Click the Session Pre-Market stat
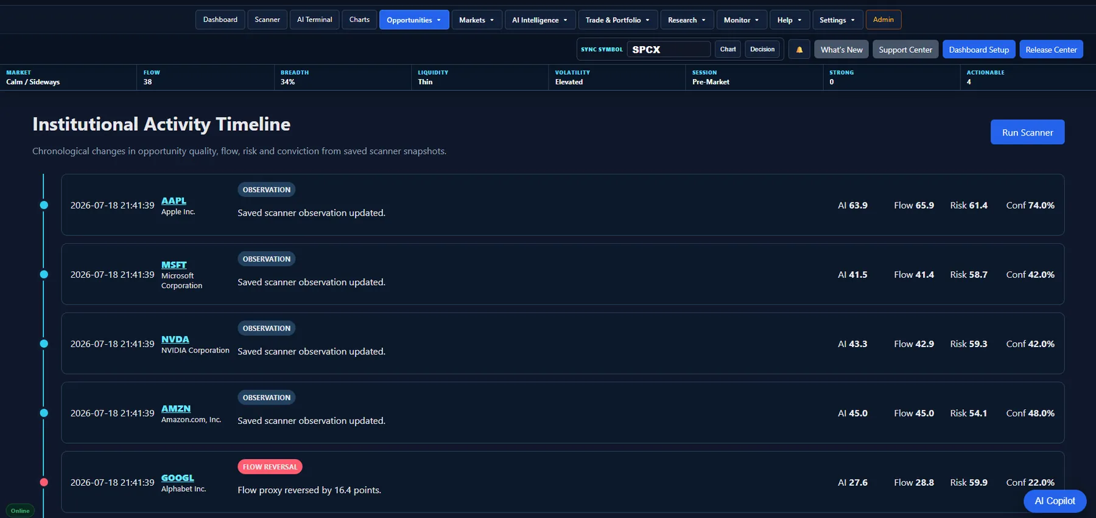The height and width of the screenshot is (518, 1096). (x=754, y=77)
